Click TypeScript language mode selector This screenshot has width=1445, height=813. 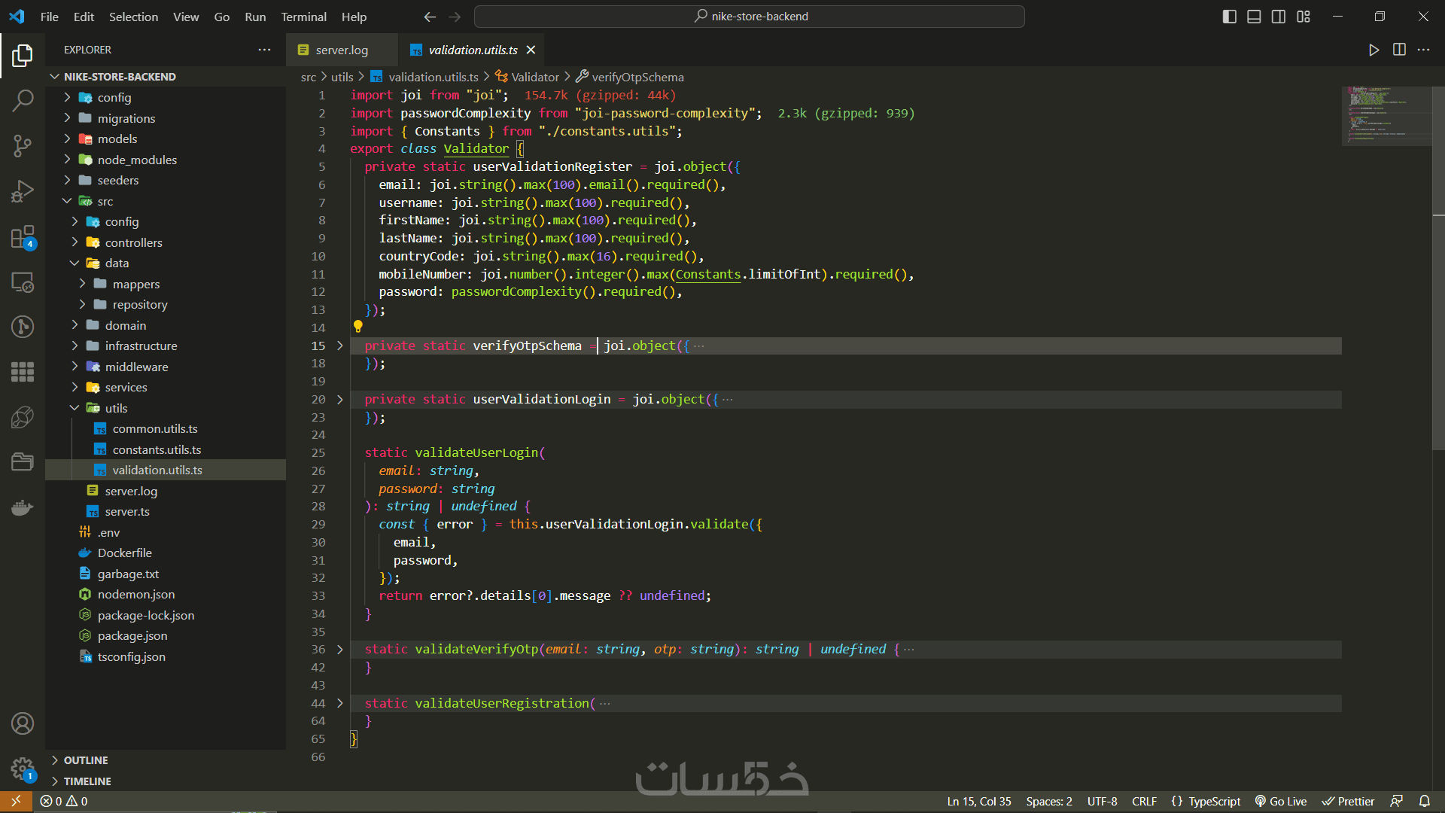click(1213, 801)
